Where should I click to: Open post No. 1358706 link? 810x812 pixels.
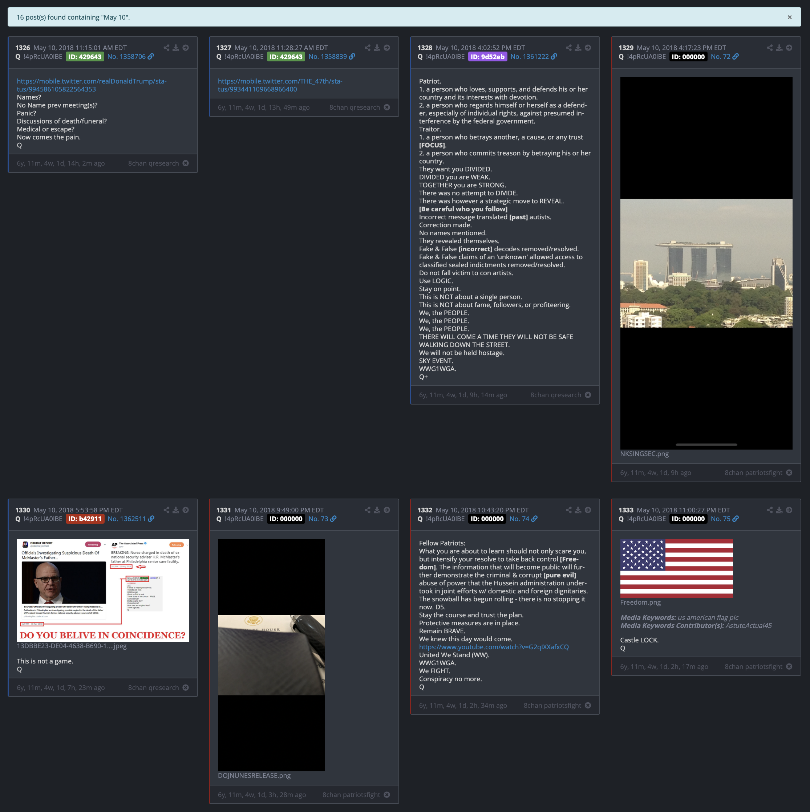pos(130,57)
